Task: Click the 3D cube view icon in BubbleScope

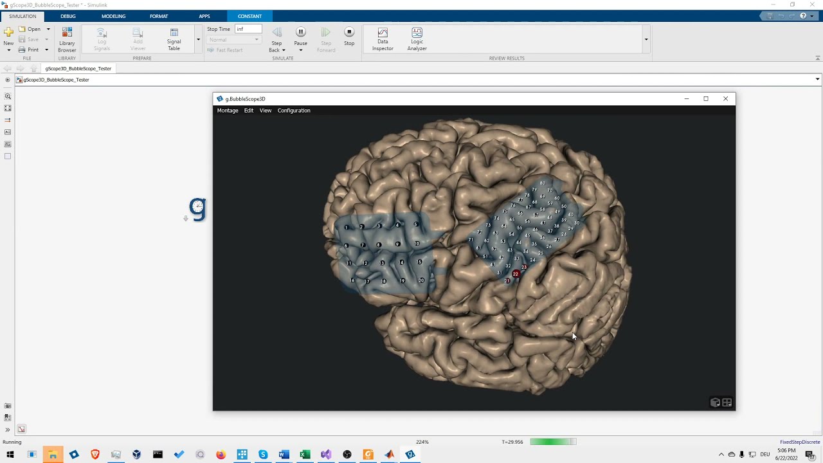Action: click(x=715, y=403)
